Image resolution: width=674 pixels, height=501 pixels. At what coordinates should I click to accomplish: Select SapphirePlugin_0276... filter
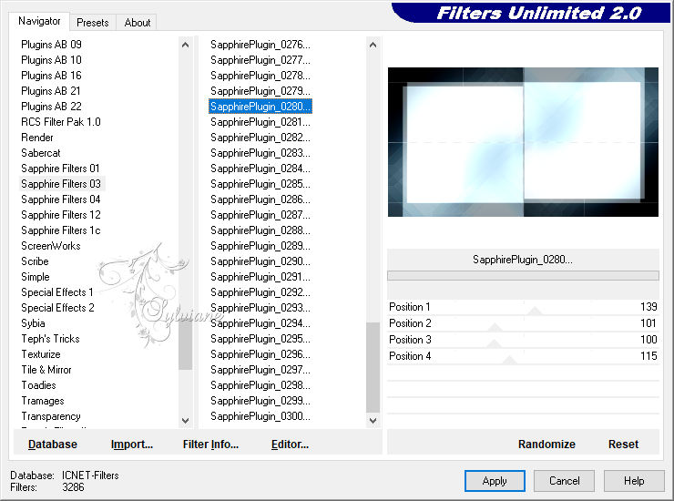(x=260, y=45)
